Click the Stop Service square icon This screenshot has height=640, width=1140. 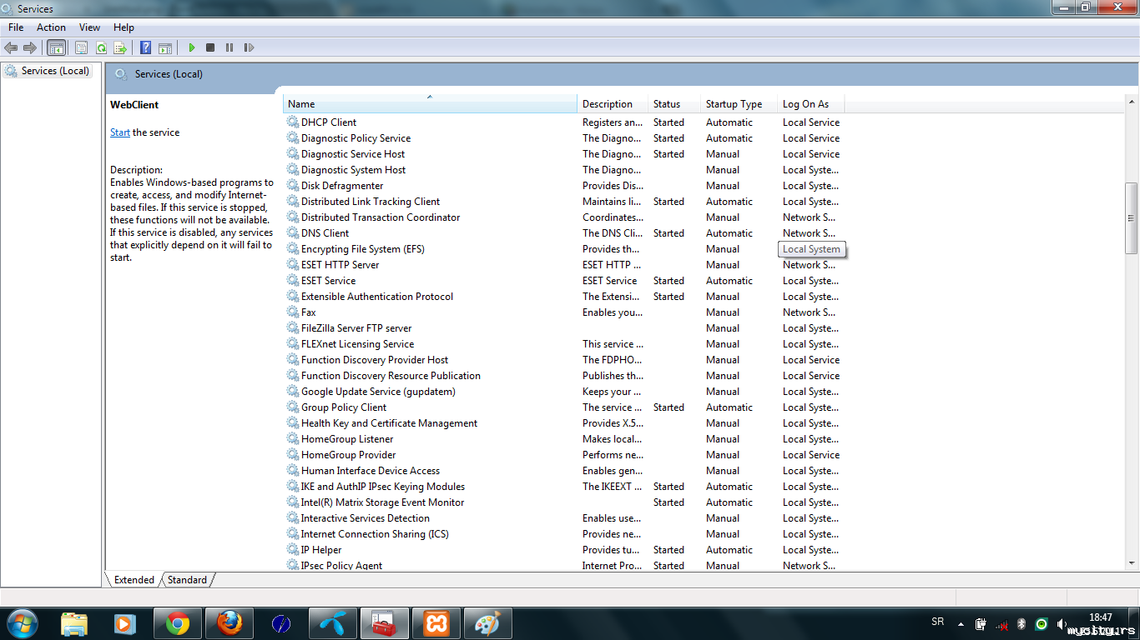[x=210, y=47]
